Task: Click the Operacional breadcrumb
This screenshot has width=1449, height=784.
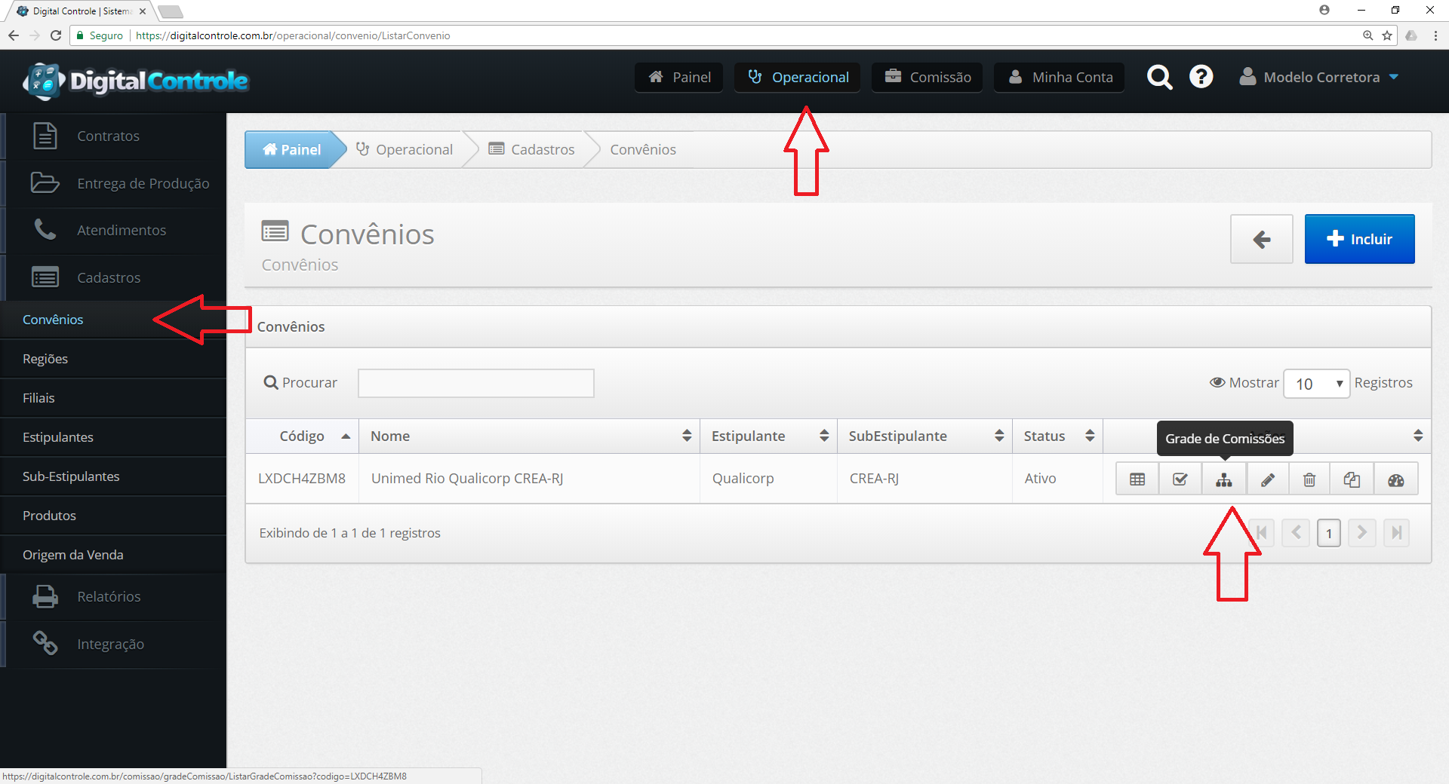Action: point(405,149)
